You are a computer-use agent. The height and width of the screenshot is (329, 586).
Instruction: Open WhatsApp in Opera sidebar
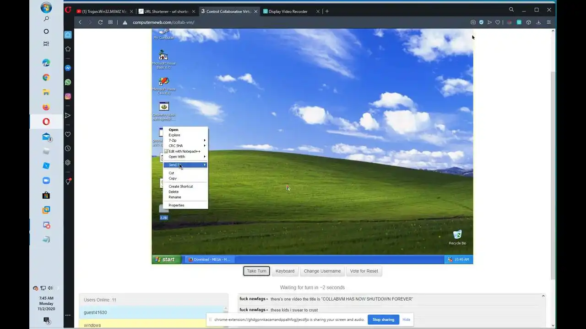68,82
